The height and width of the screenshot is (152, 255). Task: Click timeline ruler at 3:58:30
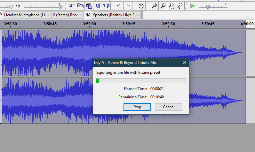11,24
